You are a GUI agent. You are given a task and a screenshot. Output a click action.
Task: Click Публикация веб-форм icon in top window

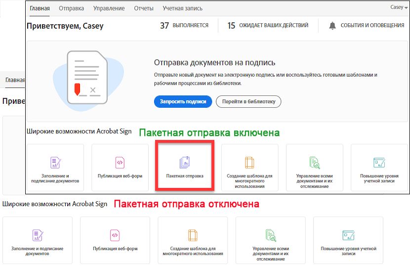(120, 162)
